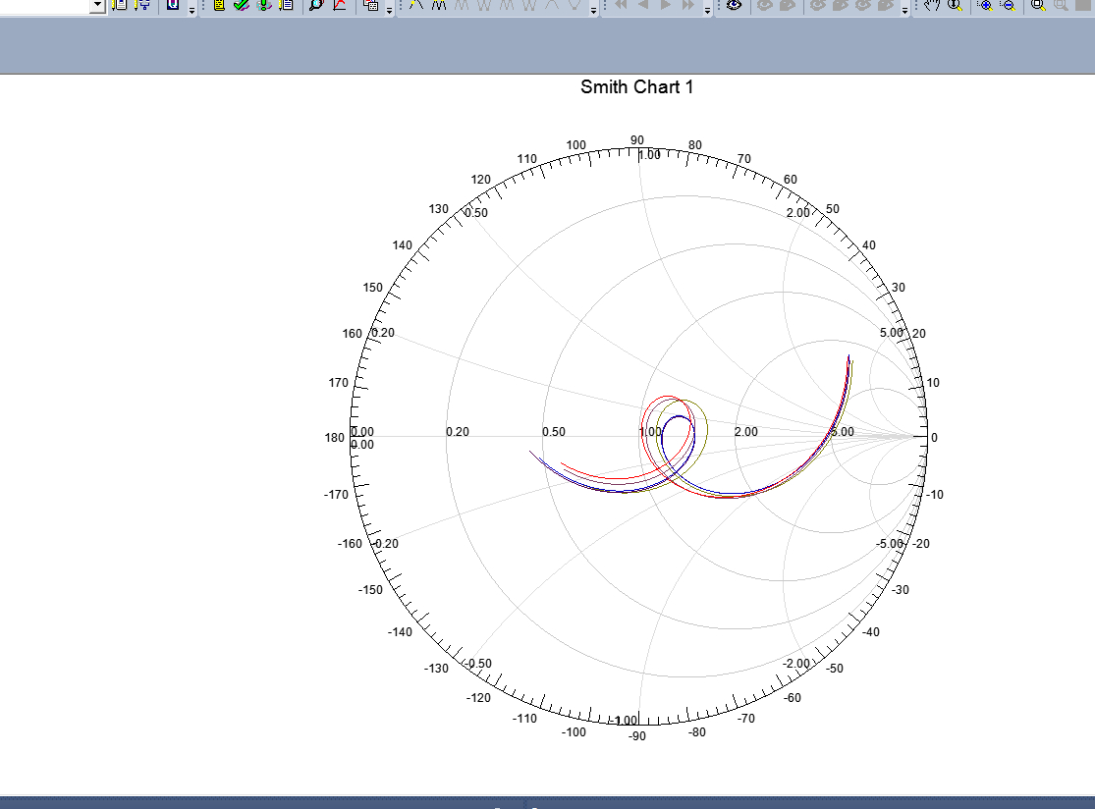This screenshot has width=1095, height=809.
Task: Expand overflow arrow after the greyed eye icons
Action: click(905, 9)
